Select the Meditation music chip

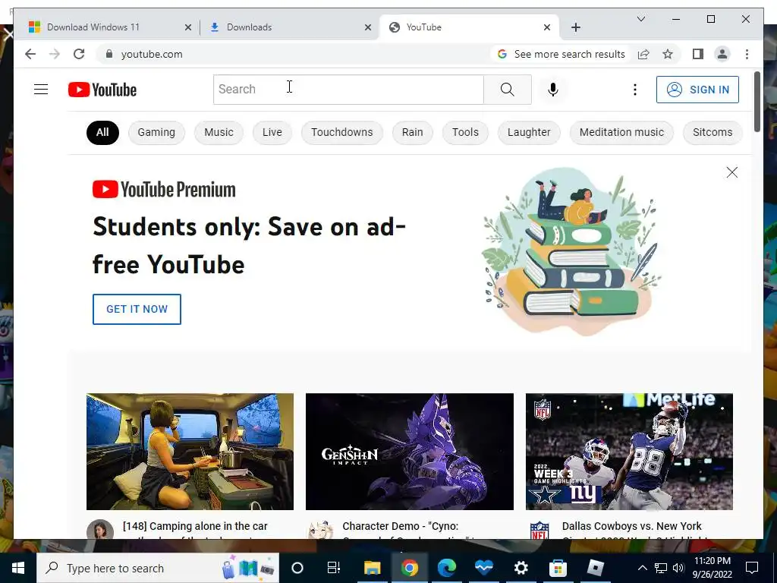click(621, 132)
